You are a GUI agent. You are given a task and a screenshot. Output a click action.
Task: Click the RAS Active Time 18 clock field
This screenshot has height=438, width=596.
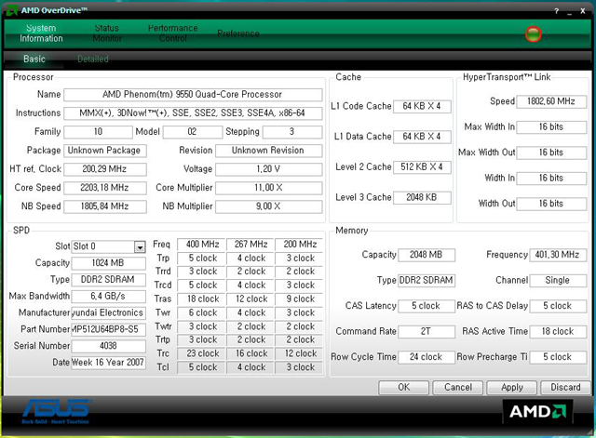coord(558,332)
